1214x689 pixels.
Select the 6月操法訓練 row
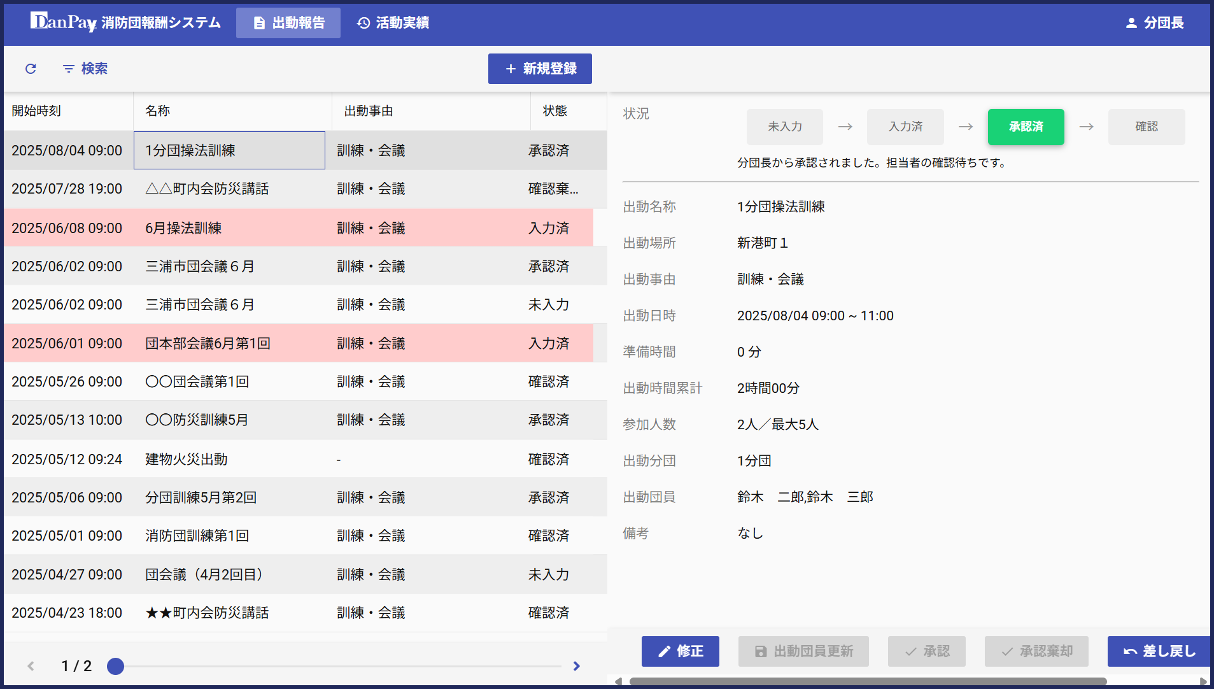[299, 228]
